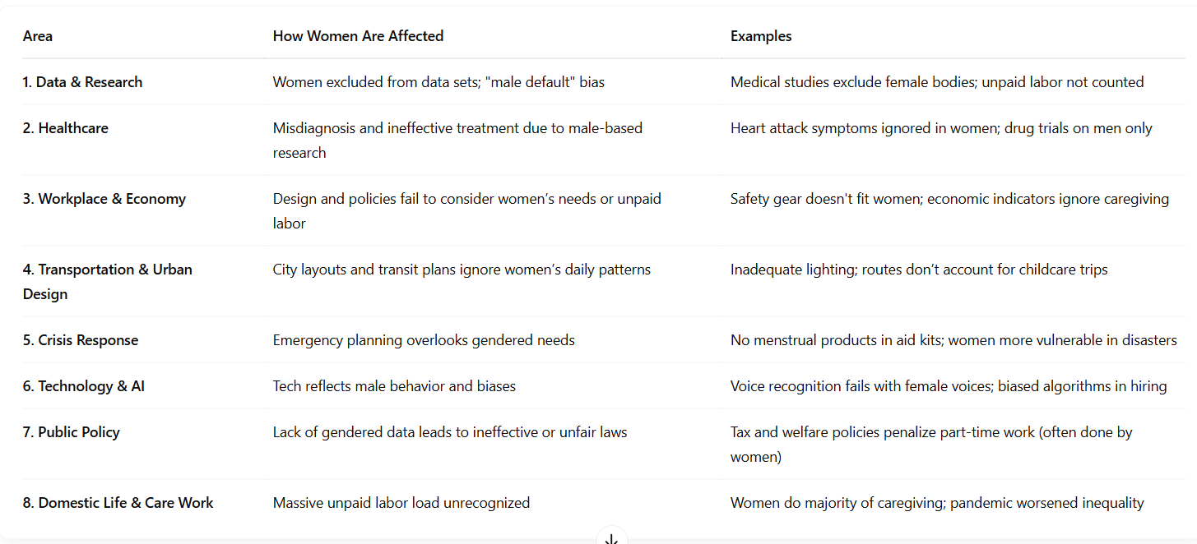The height and width of the screenshot is (544, 1197).
Task: Select the "2. Healthcare" row label
Action: (66, 128)
